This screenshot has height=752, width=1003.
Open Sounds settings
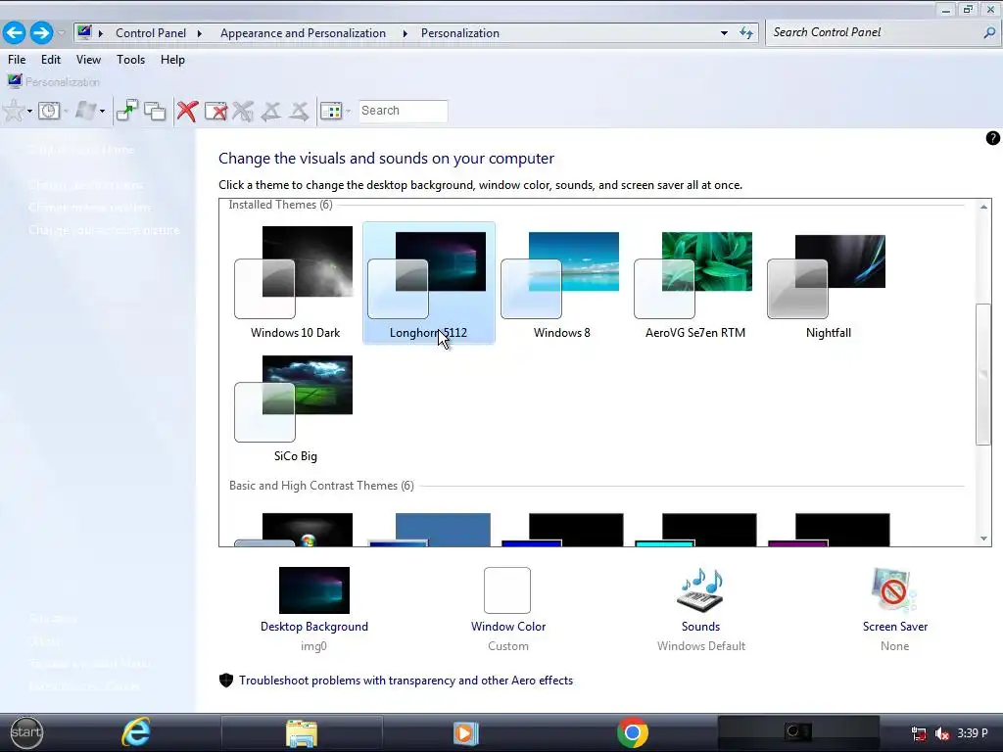pyautogui.click(x=700, y=609)
